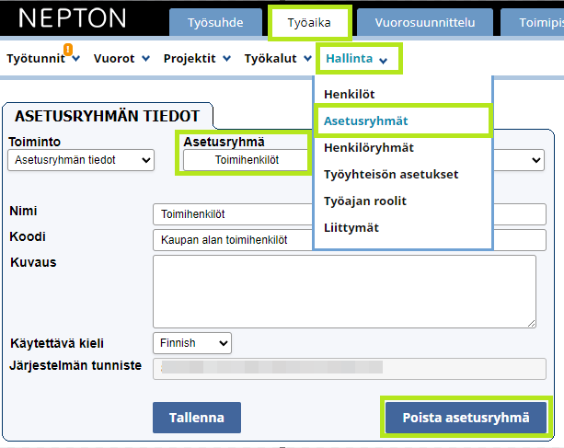Open the Hallinta menu
The width and height of the screenshot is (564, 448).
pyautogui.click(x=359, y=59)
